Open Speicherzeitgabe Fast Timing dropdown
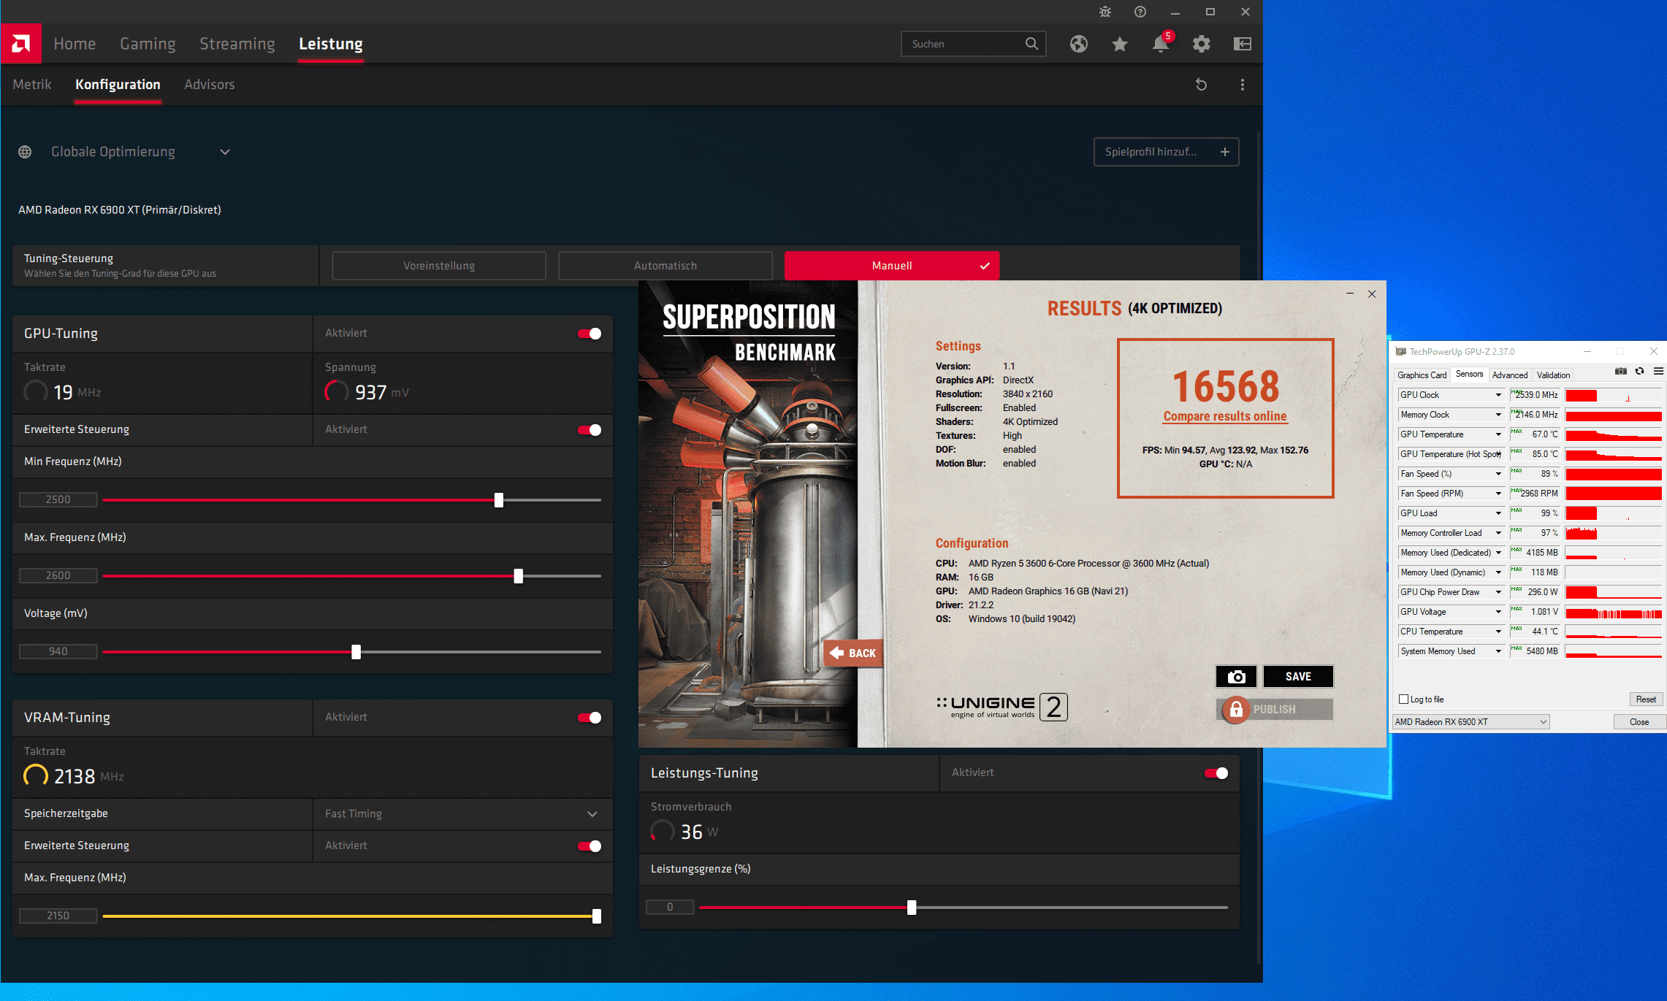This screenshot has height=1001, width=1667. tap(592, 814)
